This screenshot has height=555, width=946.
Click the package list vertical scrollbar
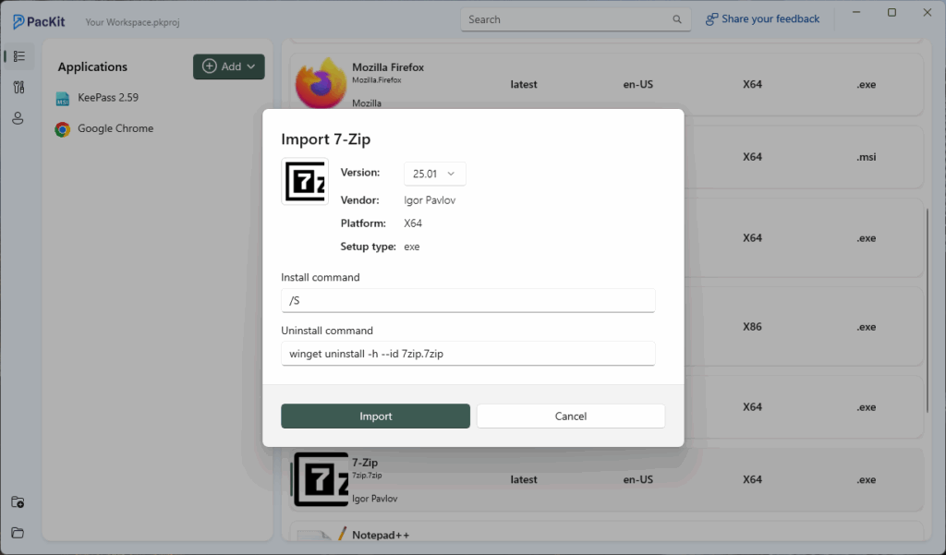coord(928,309)
